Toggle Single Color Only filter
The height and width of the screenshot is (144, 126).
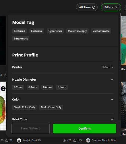point(24,107)
